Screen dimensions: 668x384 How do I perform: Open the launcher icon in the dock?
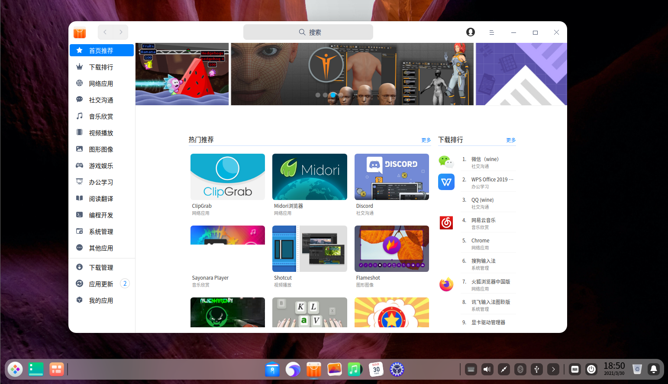(x=15, y=369)
